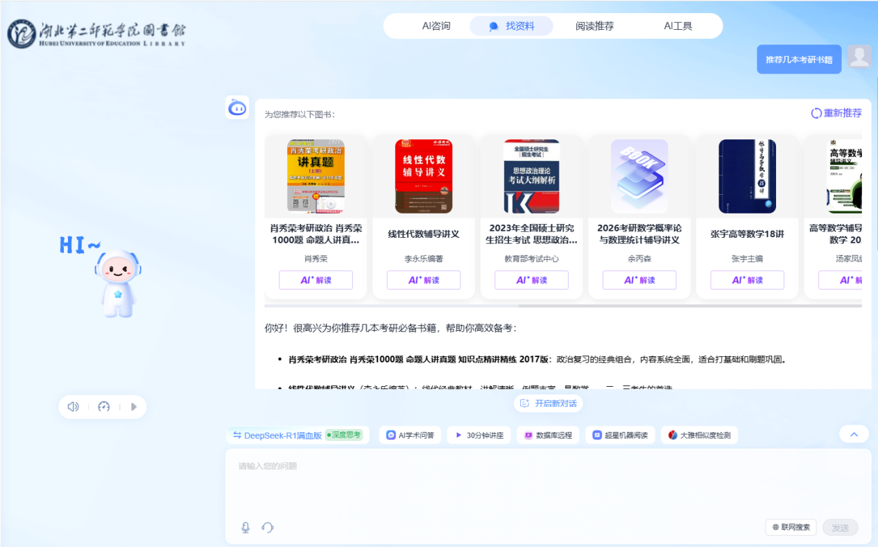Toggle the 联网搜索 web search option
Screen dimensions: 878x547
[x=791, y=528]
